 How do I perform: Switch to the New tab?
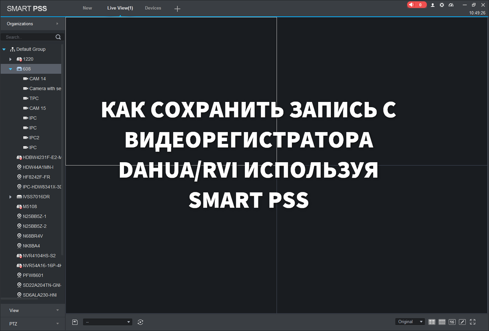point(87,8)
